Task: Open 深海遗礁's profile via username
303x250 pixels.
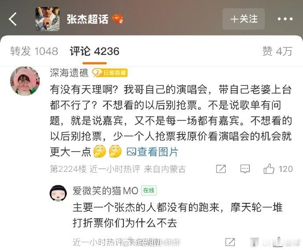Action: [x=69, y=73]
